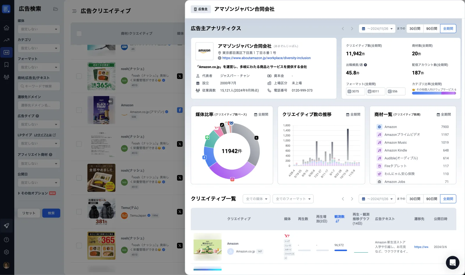
Task: Open the help question mark icon
Action: click(6, 240)
